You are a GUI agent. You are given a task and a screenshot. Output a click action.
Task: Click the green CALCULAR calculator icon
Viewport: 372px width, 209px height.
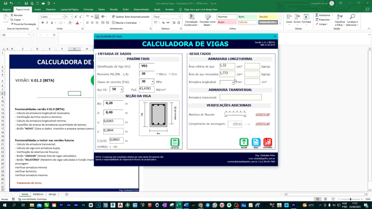[175, 142]
